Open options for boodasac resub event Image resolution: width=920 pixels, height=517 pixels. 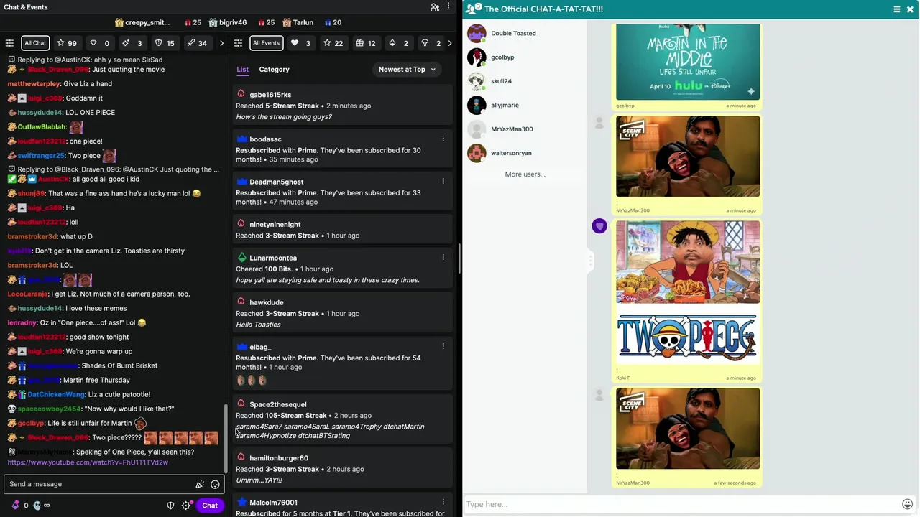point(443,139)
